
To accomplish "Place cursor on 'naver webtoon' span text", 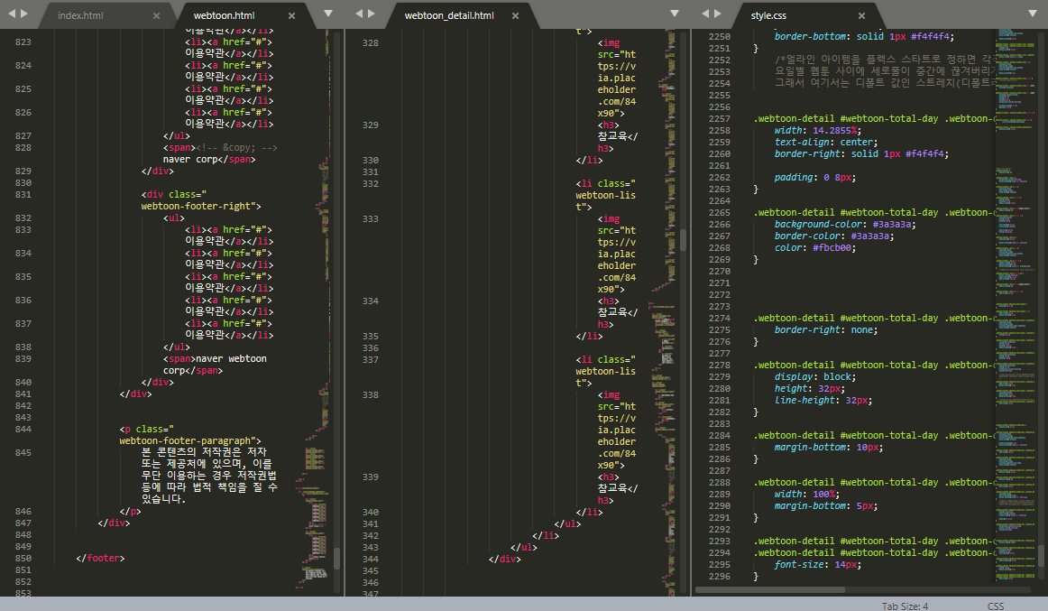I will pos(231,359).
